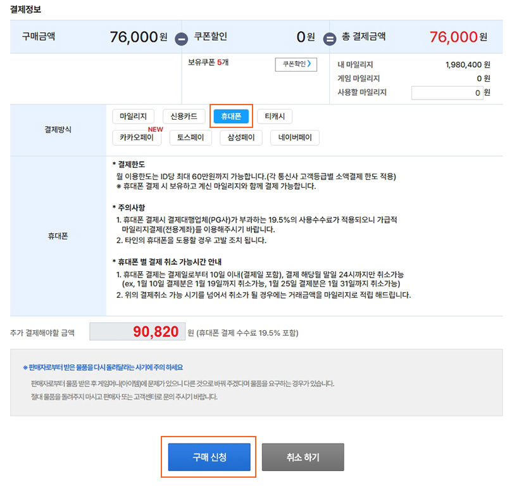
Task: Select the highlighted 휴대폰 payment option
Action: coord(231,117)
